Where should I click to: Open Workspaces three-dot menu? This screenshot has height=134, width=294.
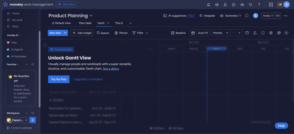point(26,113)
